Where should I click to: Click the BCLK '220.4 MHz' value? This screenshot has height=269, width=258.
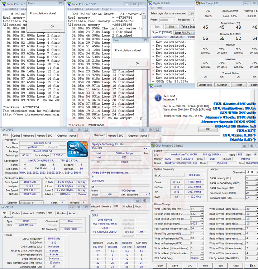(195, 175)
